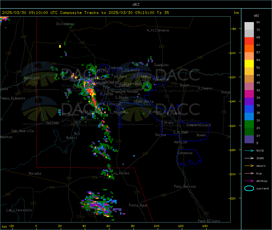
Task: Click the Aero_GA map label
Action: 181,142
